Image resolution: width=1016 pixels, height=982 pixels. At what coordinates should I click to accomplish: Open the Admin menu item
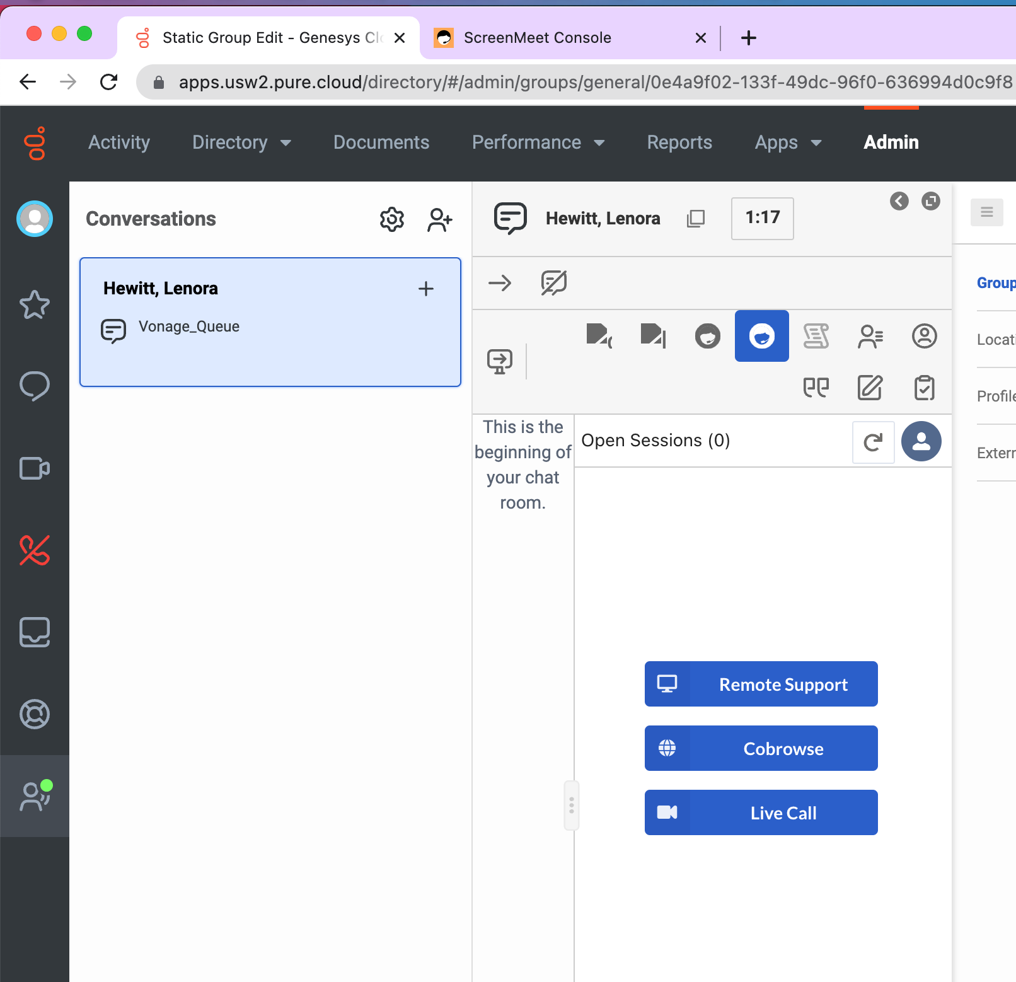click(891, 142)
